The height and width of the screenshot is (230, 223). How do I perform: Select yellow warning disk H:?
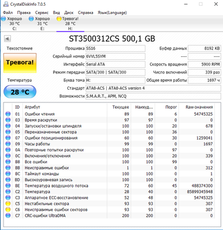[x=68, y=24]
